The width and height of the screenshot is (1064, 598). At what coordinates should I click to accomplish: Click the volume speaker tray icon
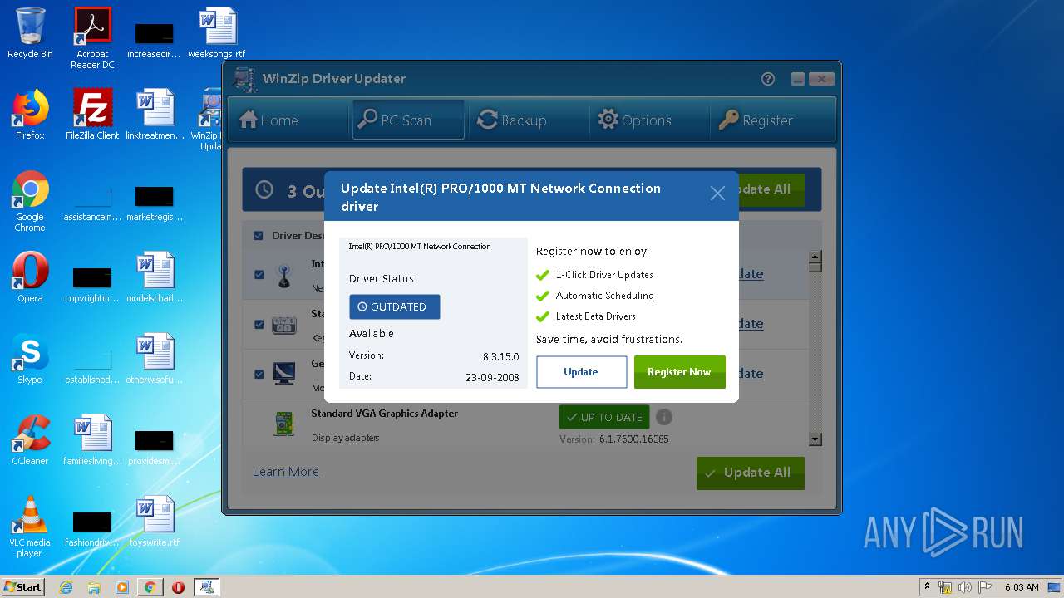pos(964,587)
